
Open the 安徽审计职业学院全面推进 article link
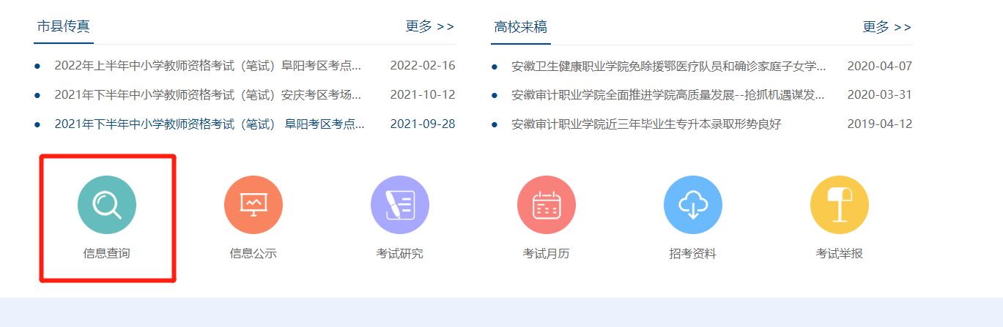click(668, 95)
